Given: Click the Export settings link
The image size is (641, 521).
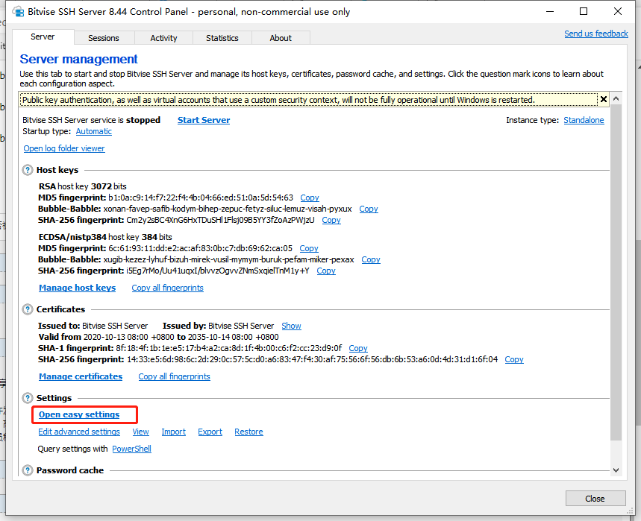Looking at the screenshot, I should [x=210, y=432].
